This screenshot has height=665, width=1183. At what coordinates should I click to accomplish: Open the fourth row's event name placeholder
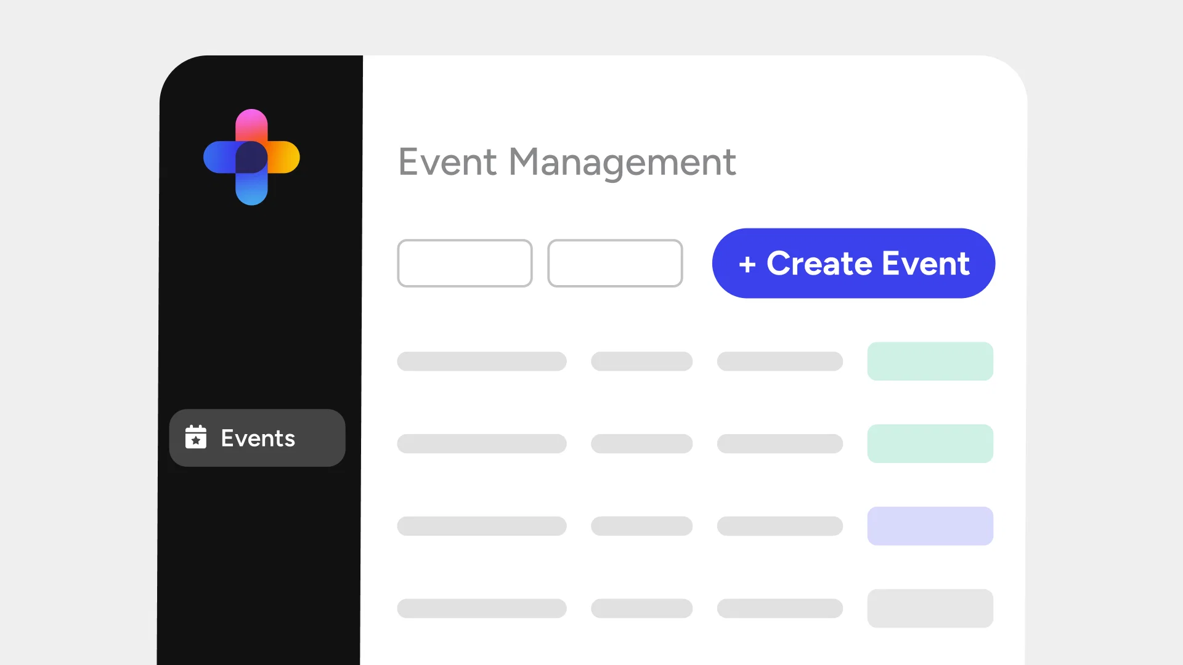(x=481, y=608)
